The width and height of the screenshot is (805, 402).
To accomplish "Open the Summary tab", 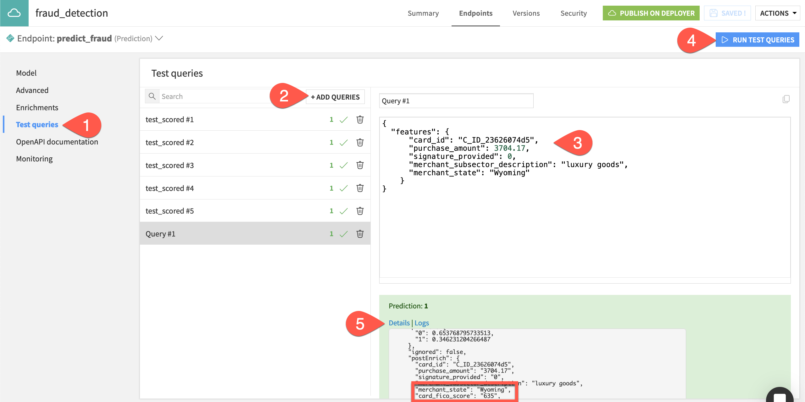I will click(423, 13).
